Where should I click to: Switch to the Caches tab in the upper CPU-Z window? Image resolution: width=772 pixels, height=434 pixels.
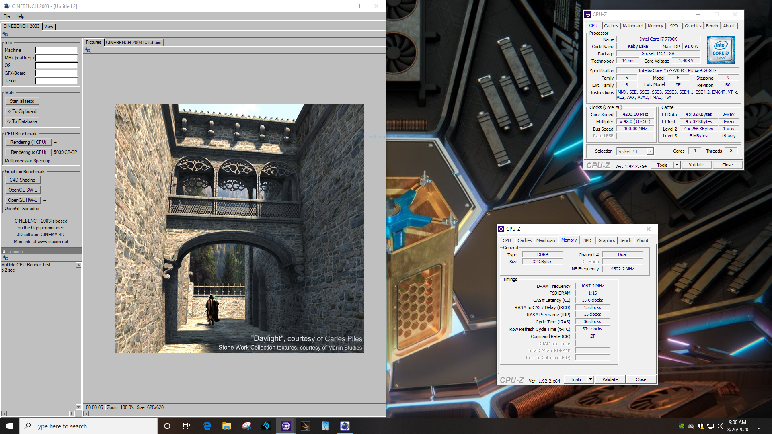[x=611, y=26]
